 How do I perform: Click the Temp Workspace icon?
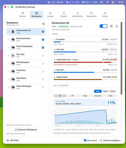coord(13,87)
